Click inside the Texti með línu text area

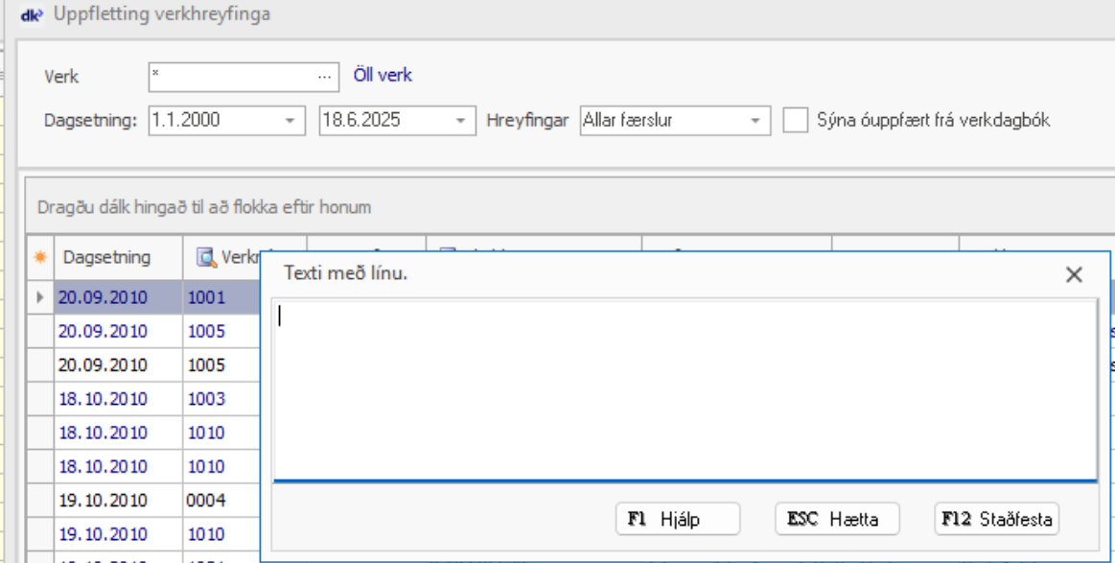(x=685, y=388)
